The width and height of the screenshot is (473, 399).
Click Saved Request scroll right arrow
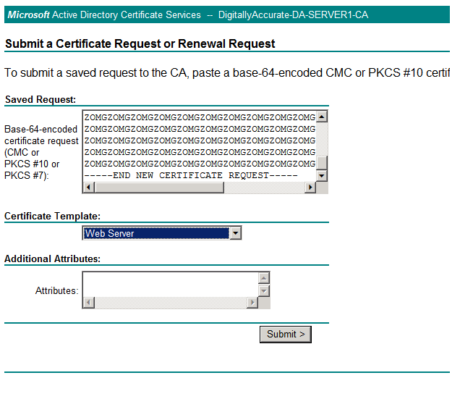[310, 188]
